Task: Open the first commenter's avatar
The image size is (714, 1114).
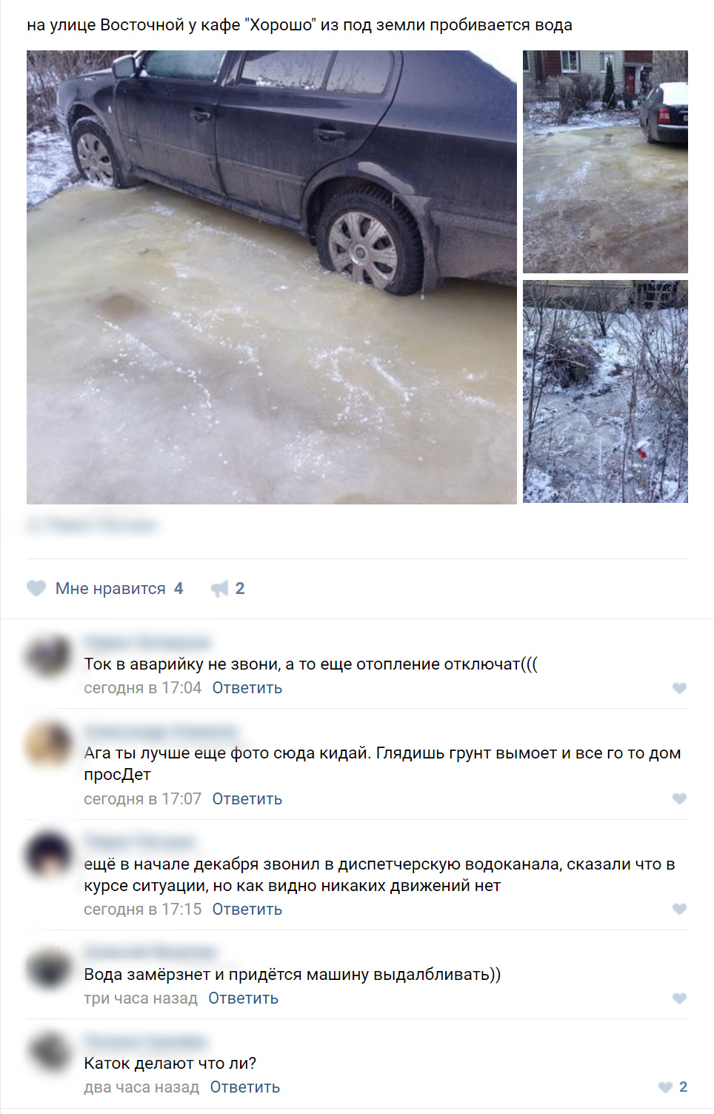Action: pos(49,656)
